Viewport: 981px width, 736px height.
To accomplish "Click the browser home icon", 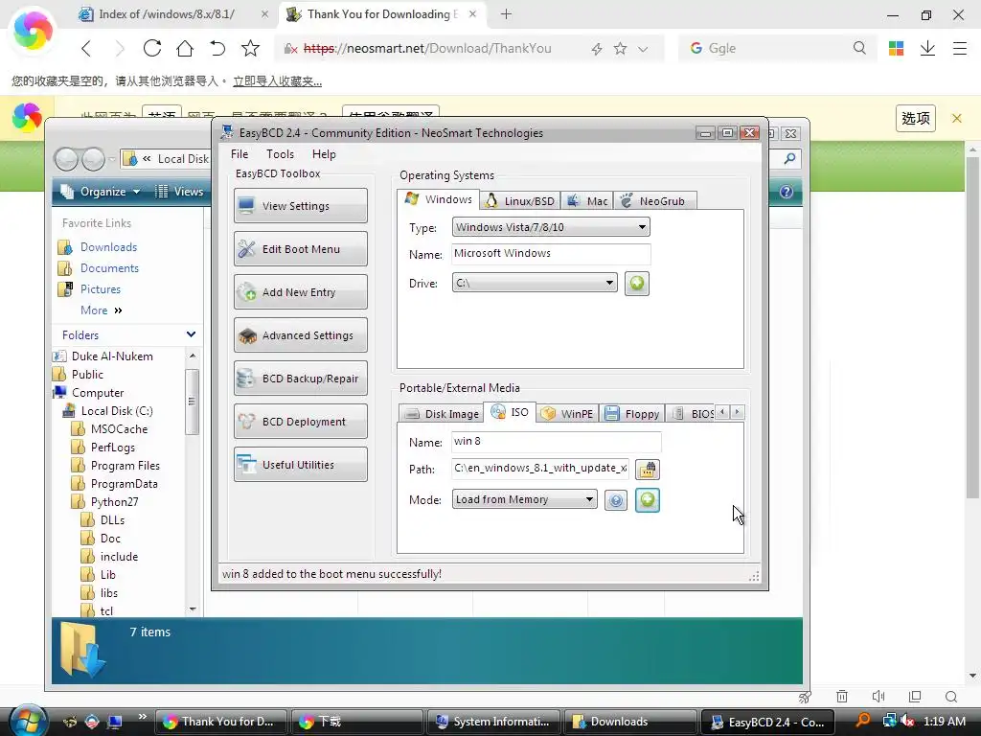I will pos(185,48).
